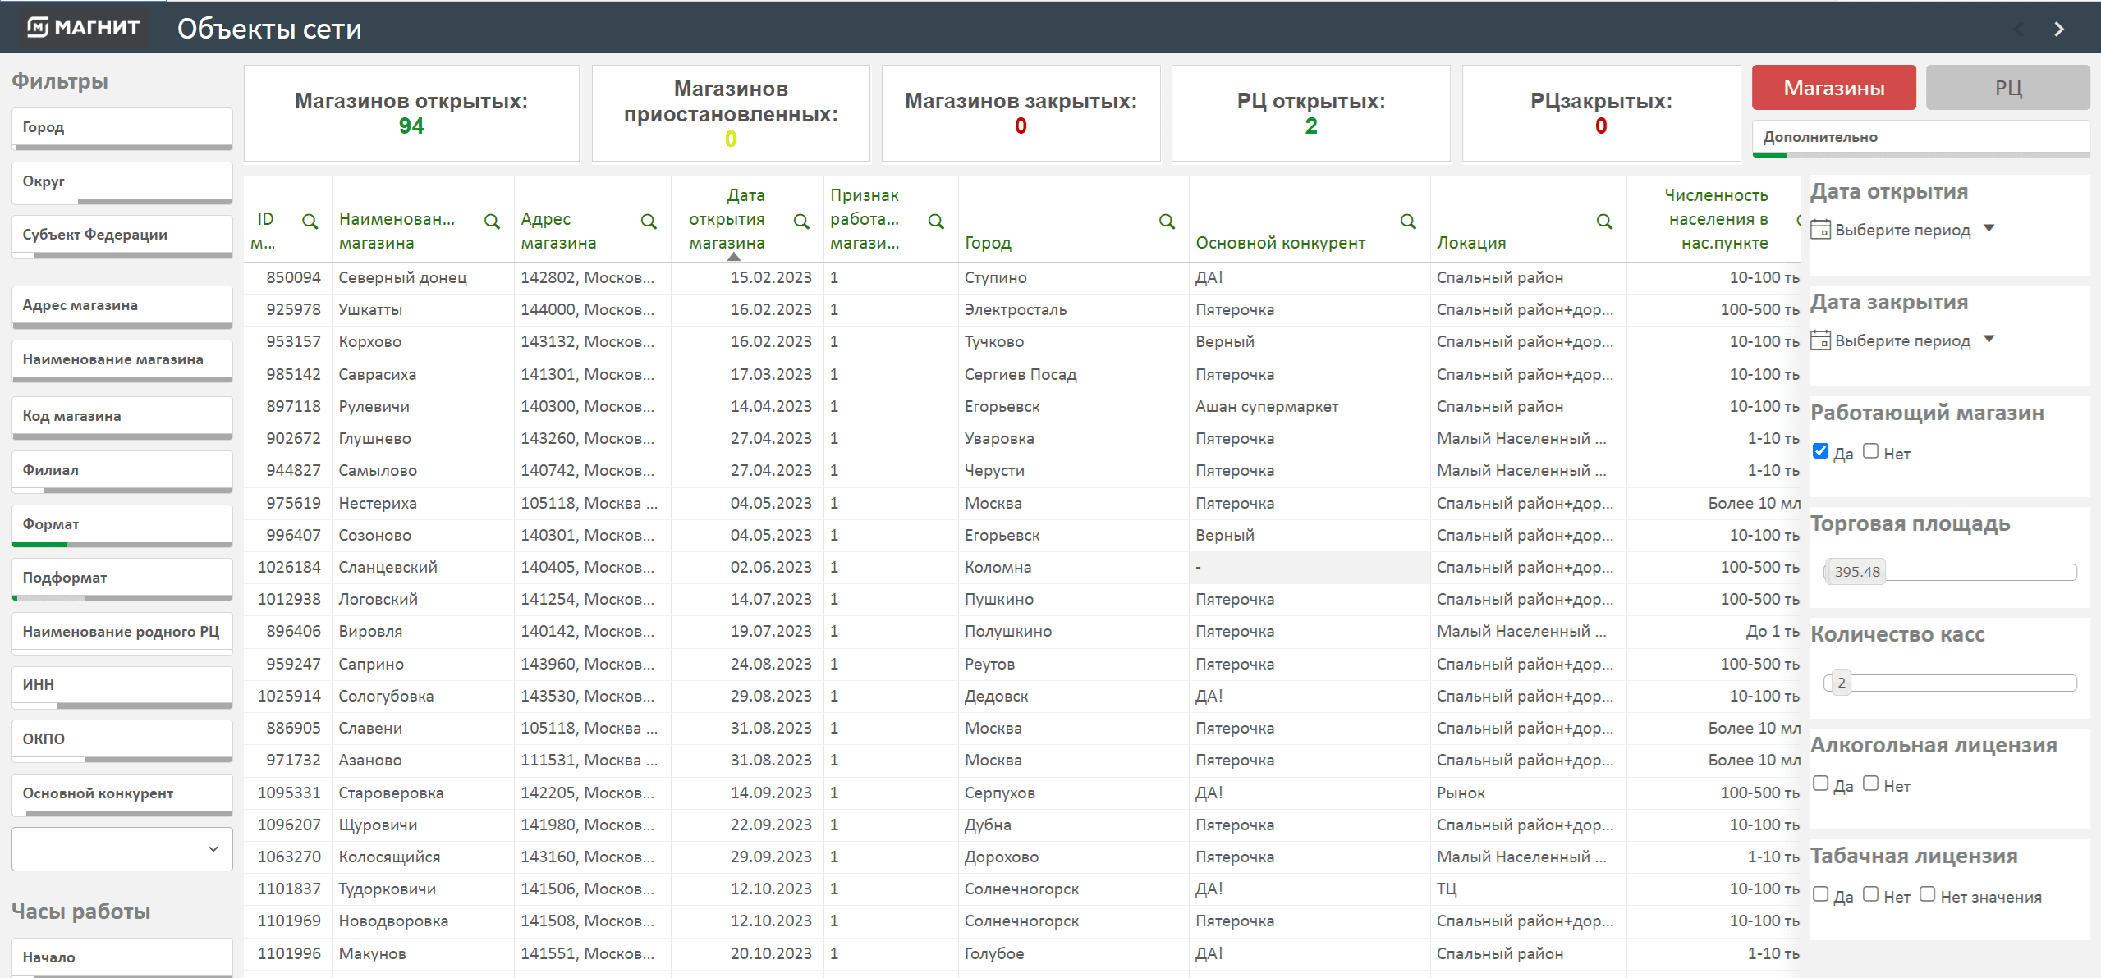Switch to the РЦ tab
2101x978 pixels.
coord(2007,88)
